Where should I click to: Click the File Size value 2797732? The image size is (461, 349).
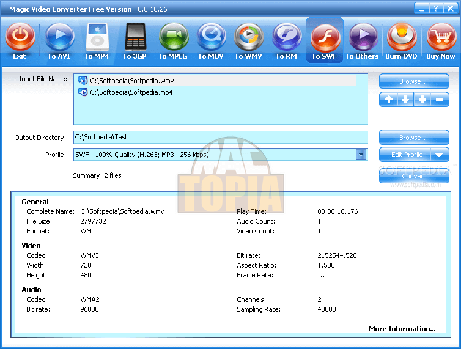click(x=93, y=221)
